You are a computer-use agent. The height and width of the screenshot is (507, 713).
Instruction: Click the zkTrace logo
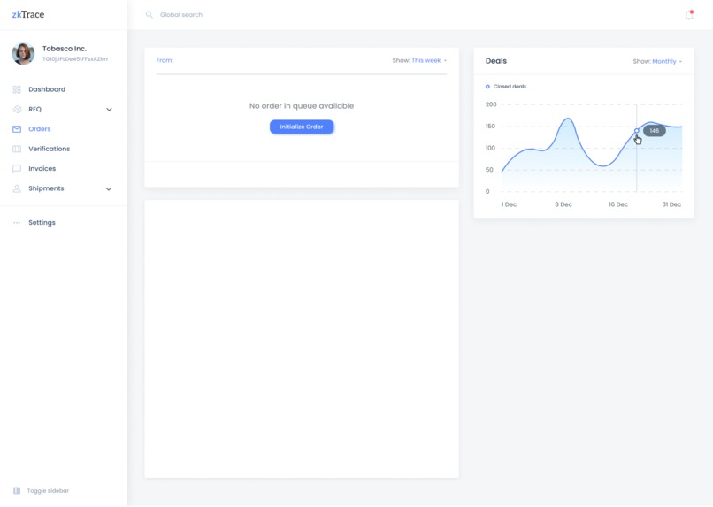tap(28, 14)
